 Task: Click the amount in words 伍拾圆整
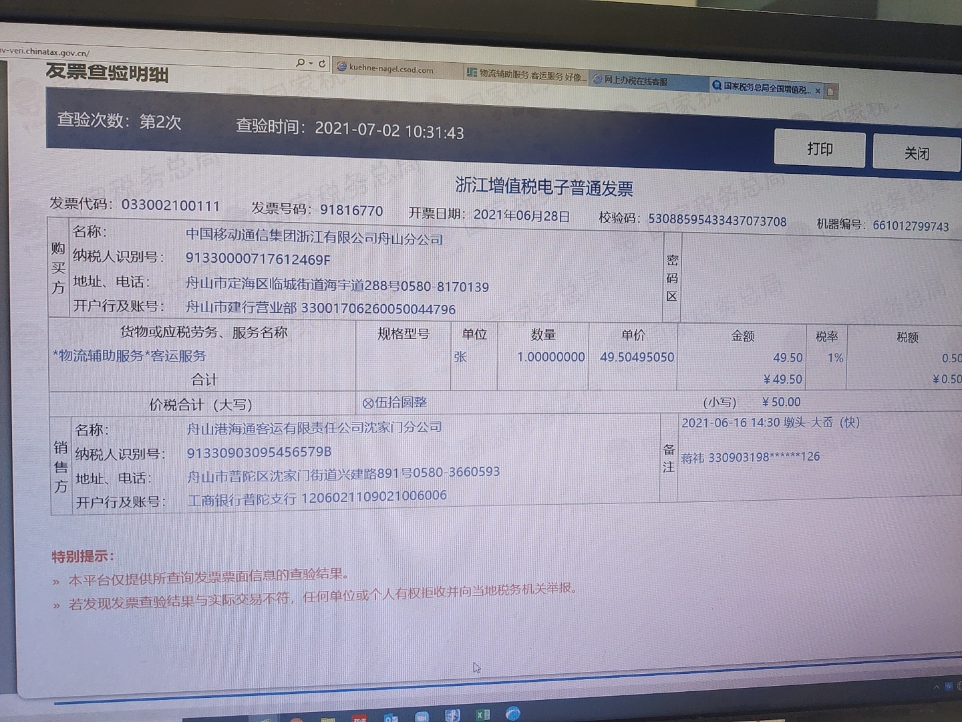click(395, 402)
